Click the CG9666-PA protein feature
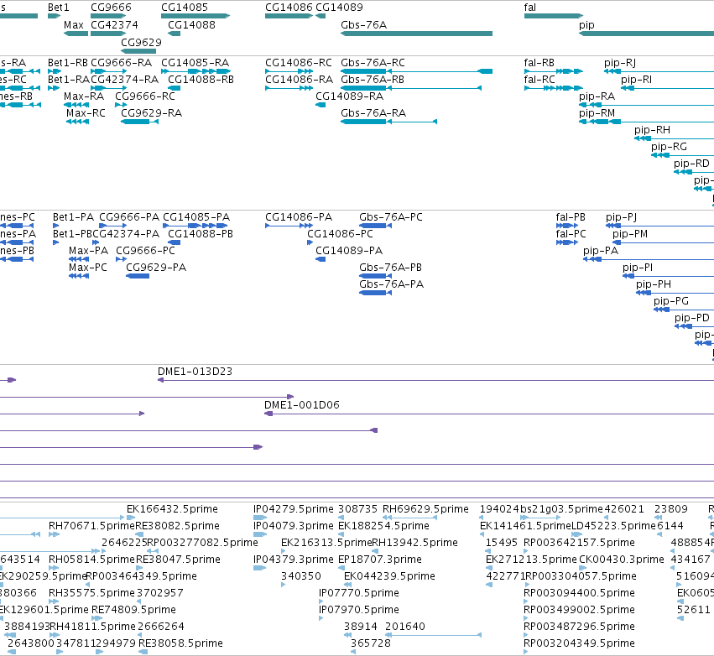 [113, 226]
